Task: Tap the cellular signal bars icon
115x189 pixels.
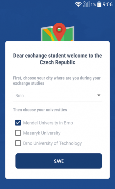Action: 86,4
